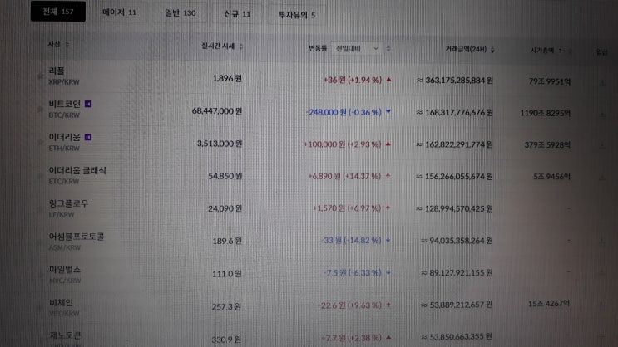
Task: Click change value +36 원 (+1.94 %)
Action: point(353,80)
